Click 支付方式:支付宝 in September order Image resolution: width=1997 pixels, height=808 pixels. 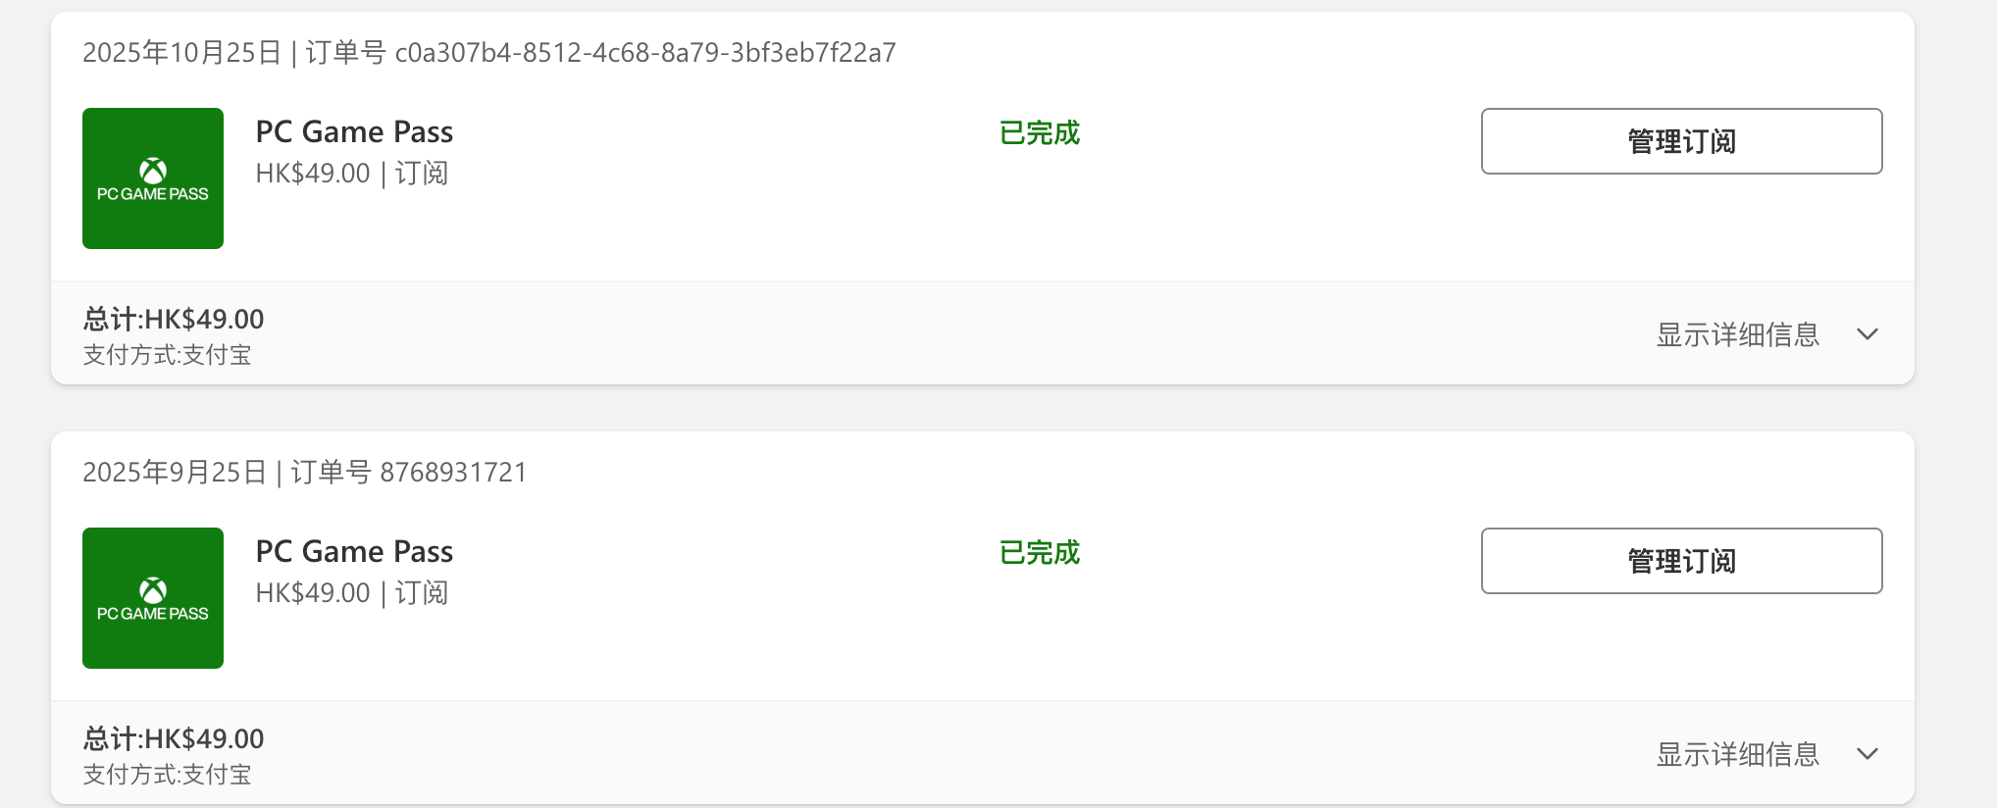(x=167, y=775)
